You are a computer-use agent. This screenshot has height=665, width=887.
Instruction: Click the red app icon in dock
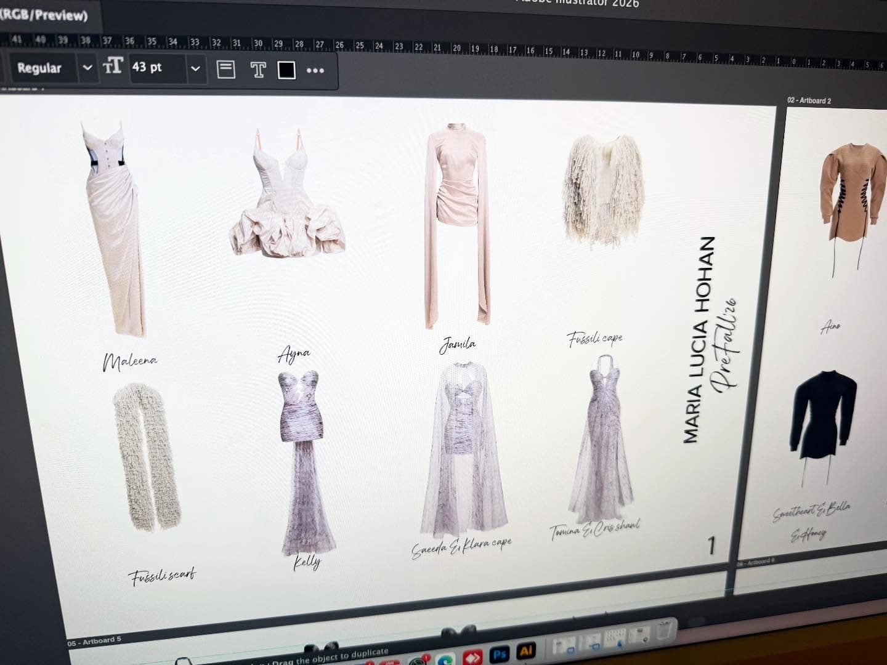coord(472,656)
